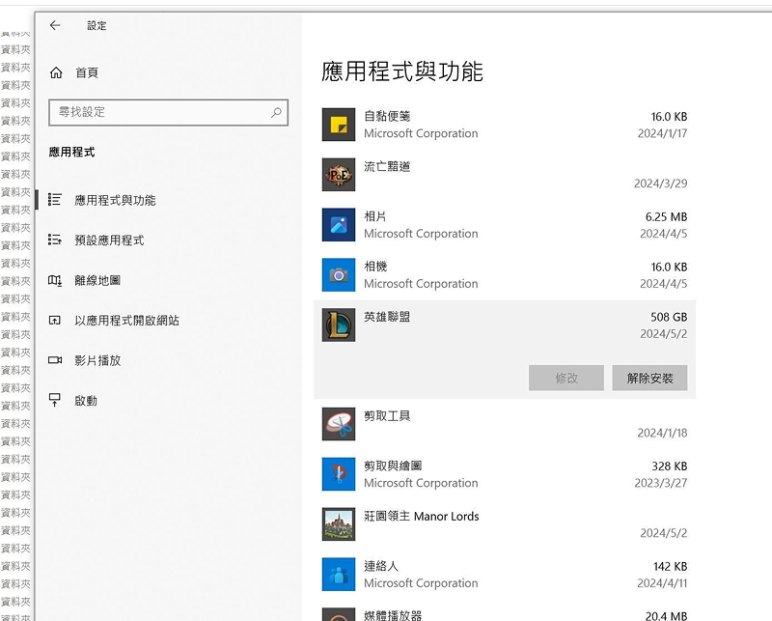This screenshot has height=621, width=772.
Task: Click the 剪取與繪圖 app icon
Action: click(x=339, y=474)
